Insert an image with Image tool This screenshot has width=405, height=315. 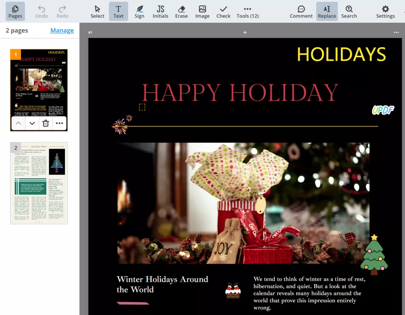click(x=202, y=11)
